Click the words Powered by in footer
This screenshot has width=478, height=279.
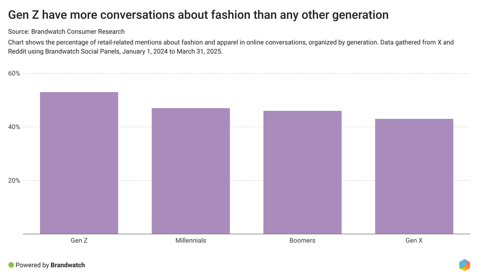tap(32, 265)
